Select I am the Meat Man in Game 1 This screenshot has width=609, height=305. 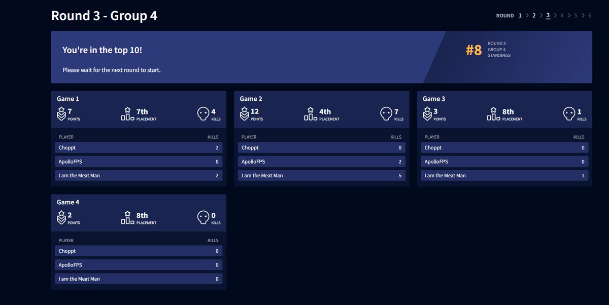[139, 175]
